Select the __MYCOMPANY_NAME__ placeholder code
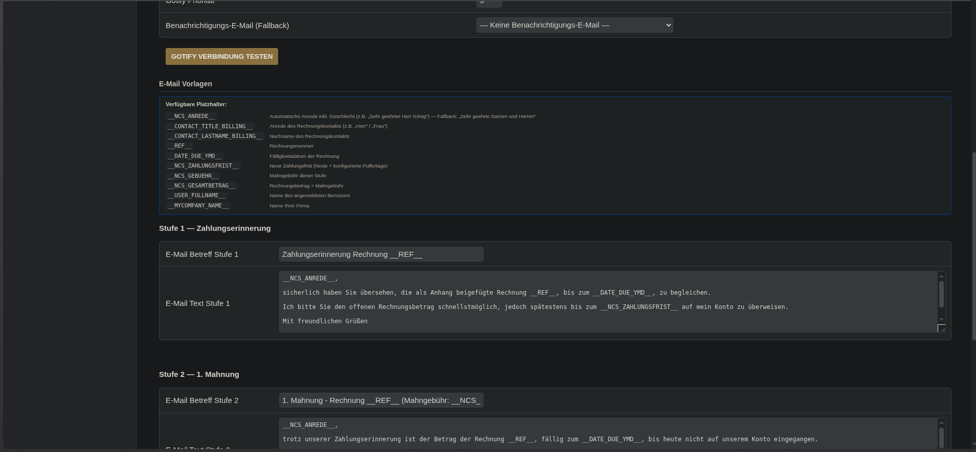 click(x=198, y=205)
